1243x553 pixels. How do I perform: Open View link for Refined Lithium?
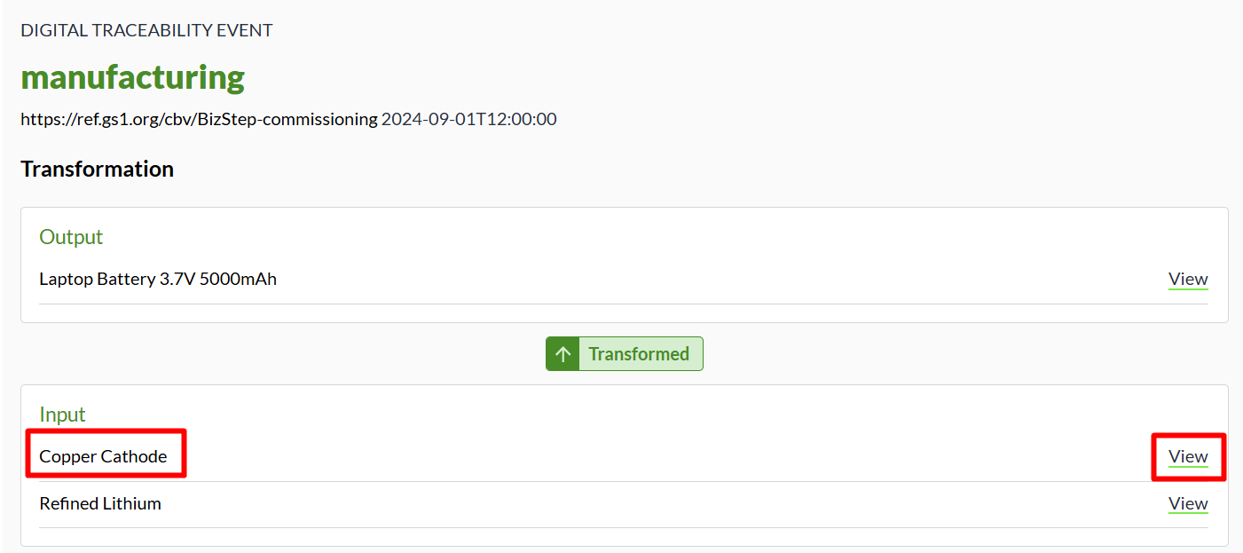coord(1187,503)
